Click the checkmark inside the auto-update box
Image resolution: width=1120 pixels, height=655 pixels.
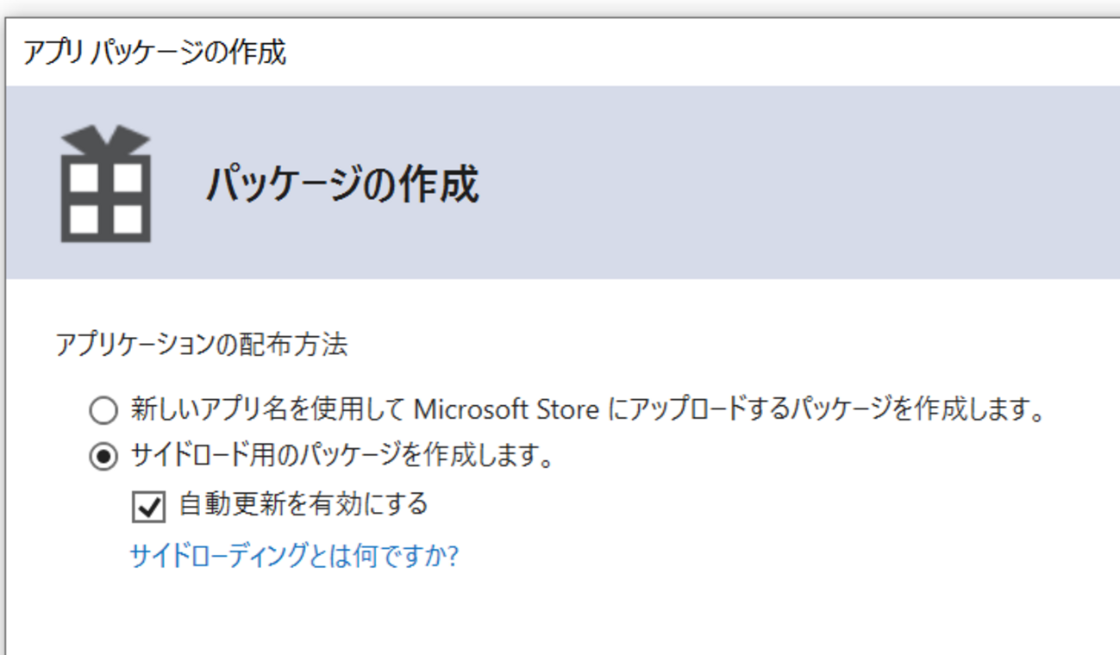coord(148,507)
